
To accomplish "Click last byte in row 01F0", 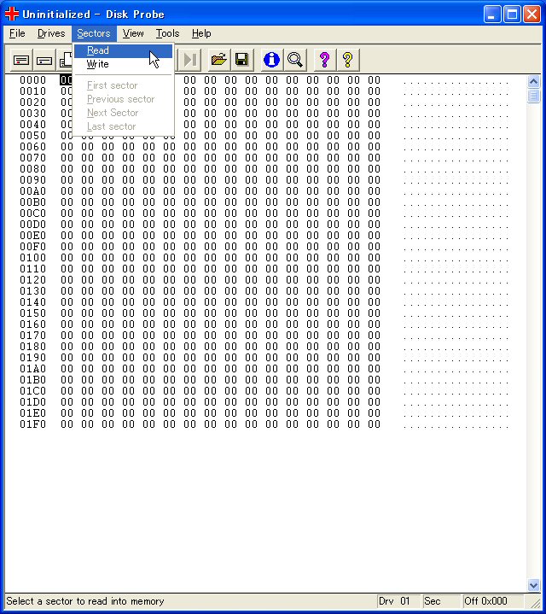I will 374,424.
